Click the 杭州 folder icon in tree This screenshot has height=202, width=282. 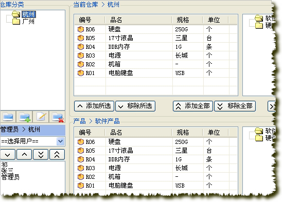pos(16,14)
